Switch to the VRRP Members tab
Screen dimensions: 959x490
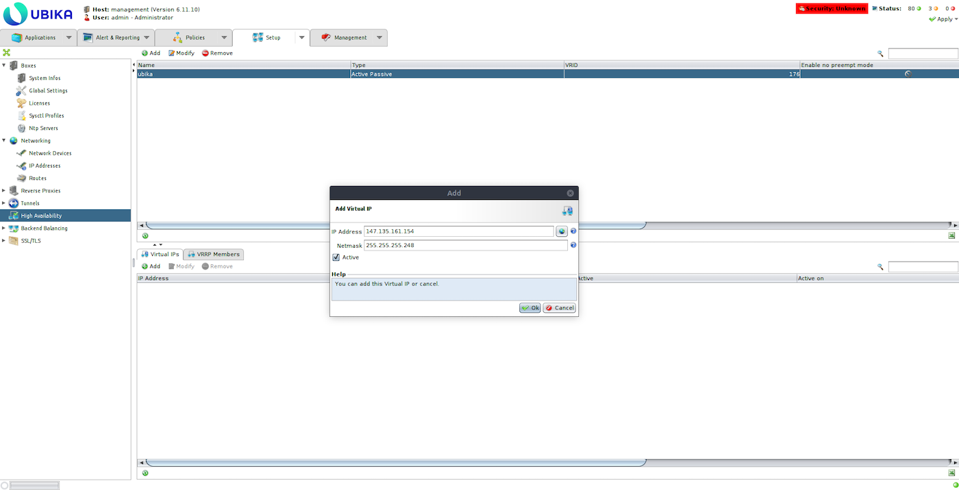click(x=213, y=255)
